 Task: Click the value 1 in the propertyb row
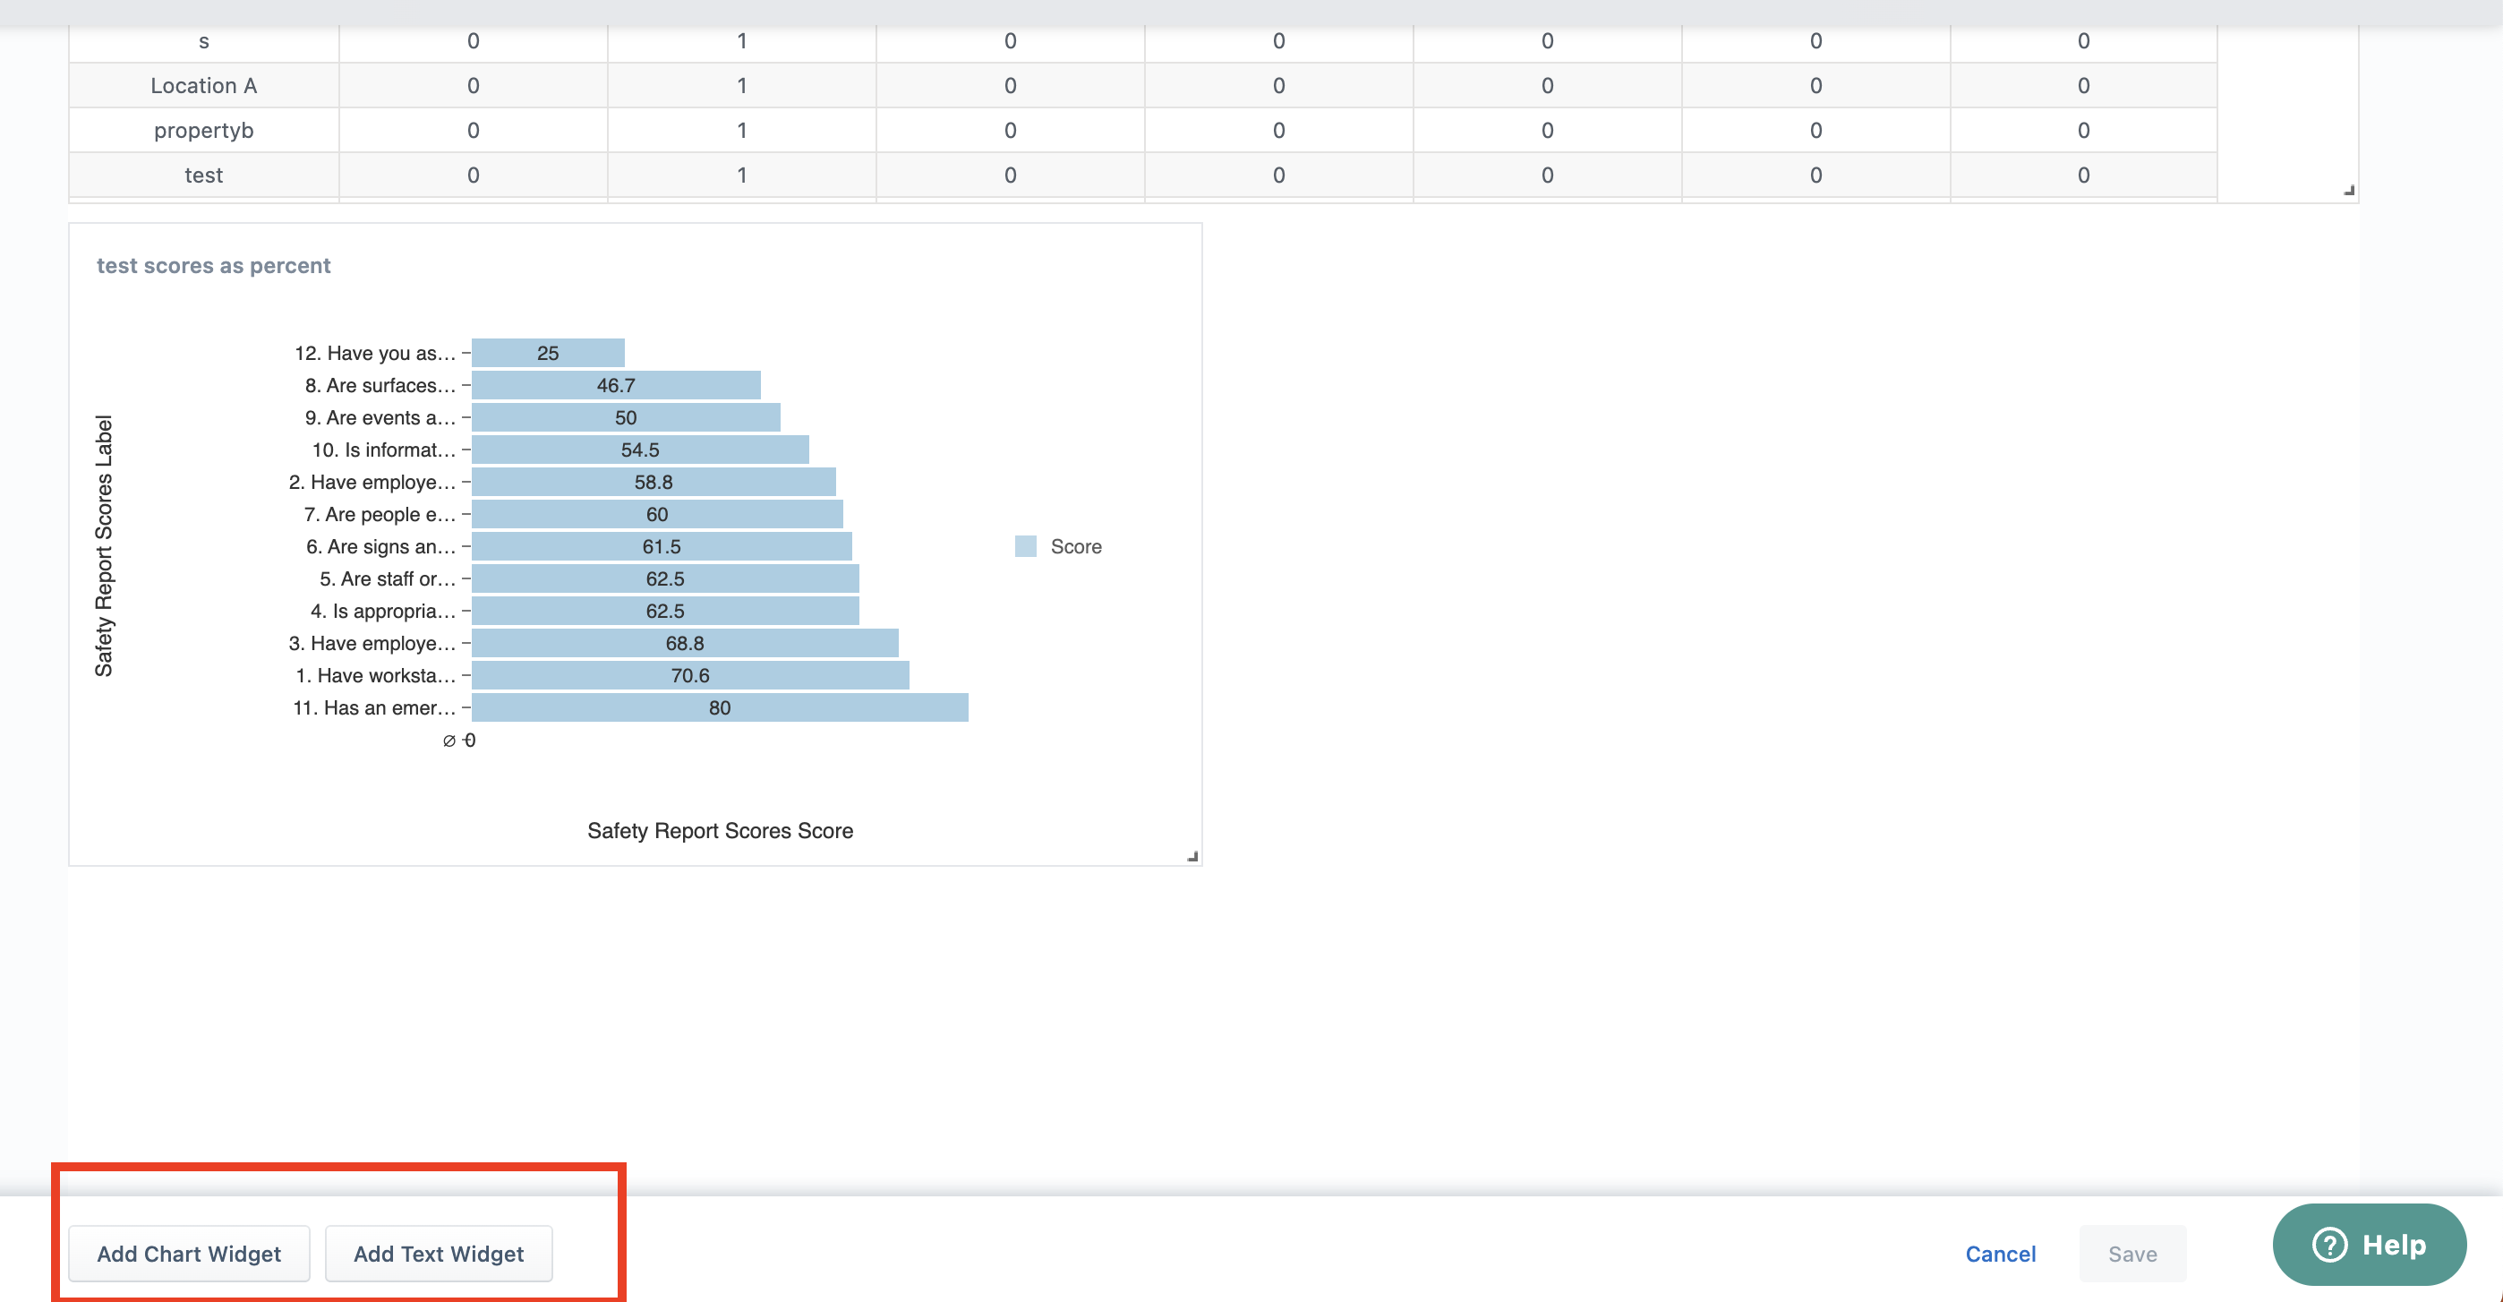coord(741,130)
